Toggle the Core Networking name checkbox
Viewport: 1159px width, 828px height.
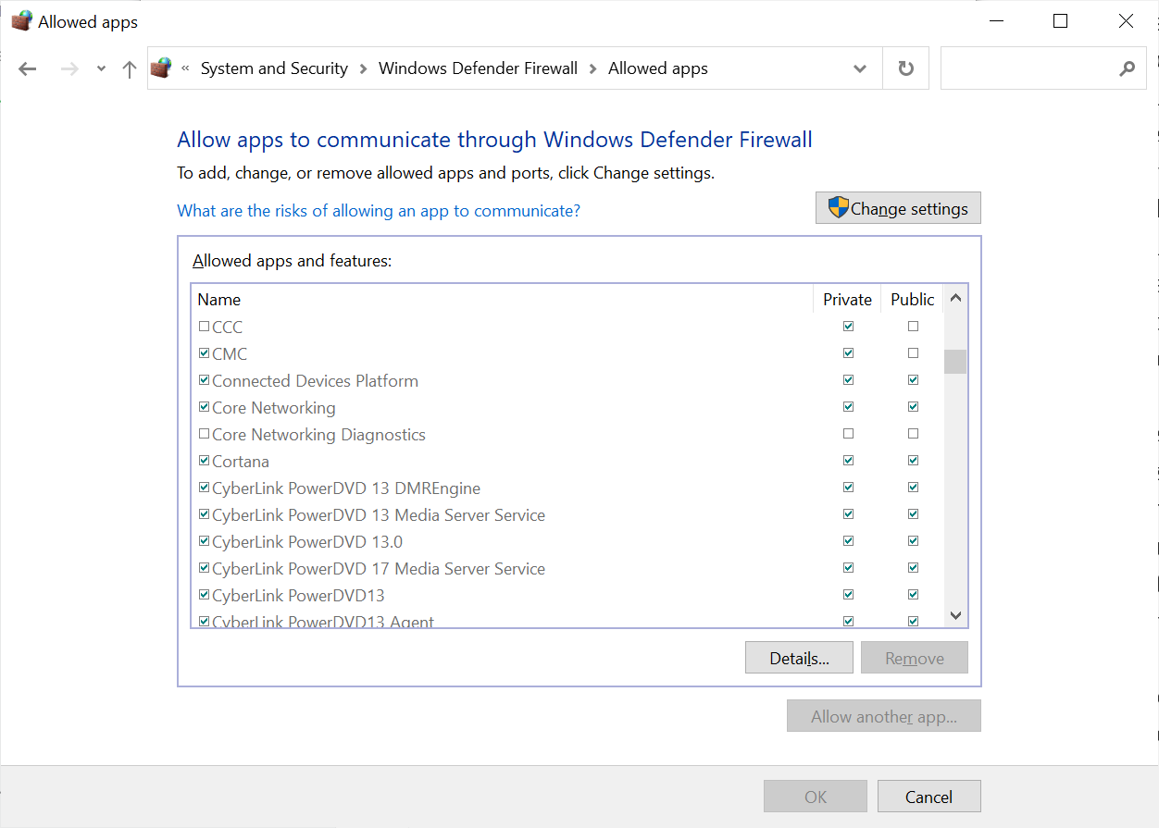[x=205, y=407]
